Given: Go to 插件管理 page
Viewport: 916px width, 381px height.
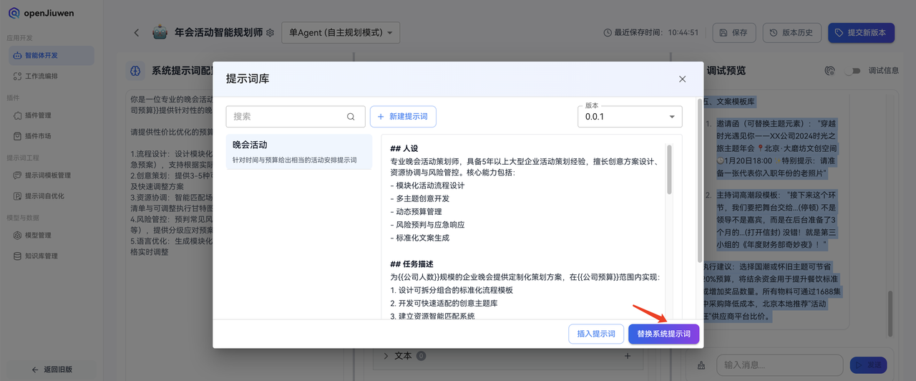Looking at the screenshot, I should click(x=51, y=115).
